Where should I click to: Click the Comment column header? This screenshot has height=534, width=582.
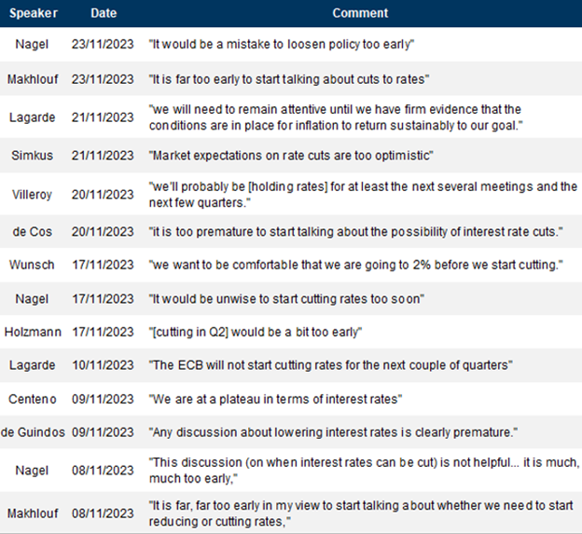click(360, 13)
